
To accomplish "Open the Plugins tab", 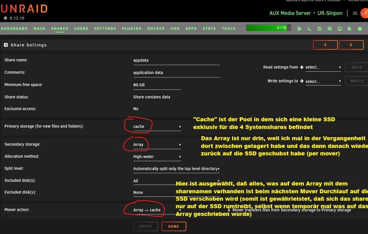I will 132,29.
